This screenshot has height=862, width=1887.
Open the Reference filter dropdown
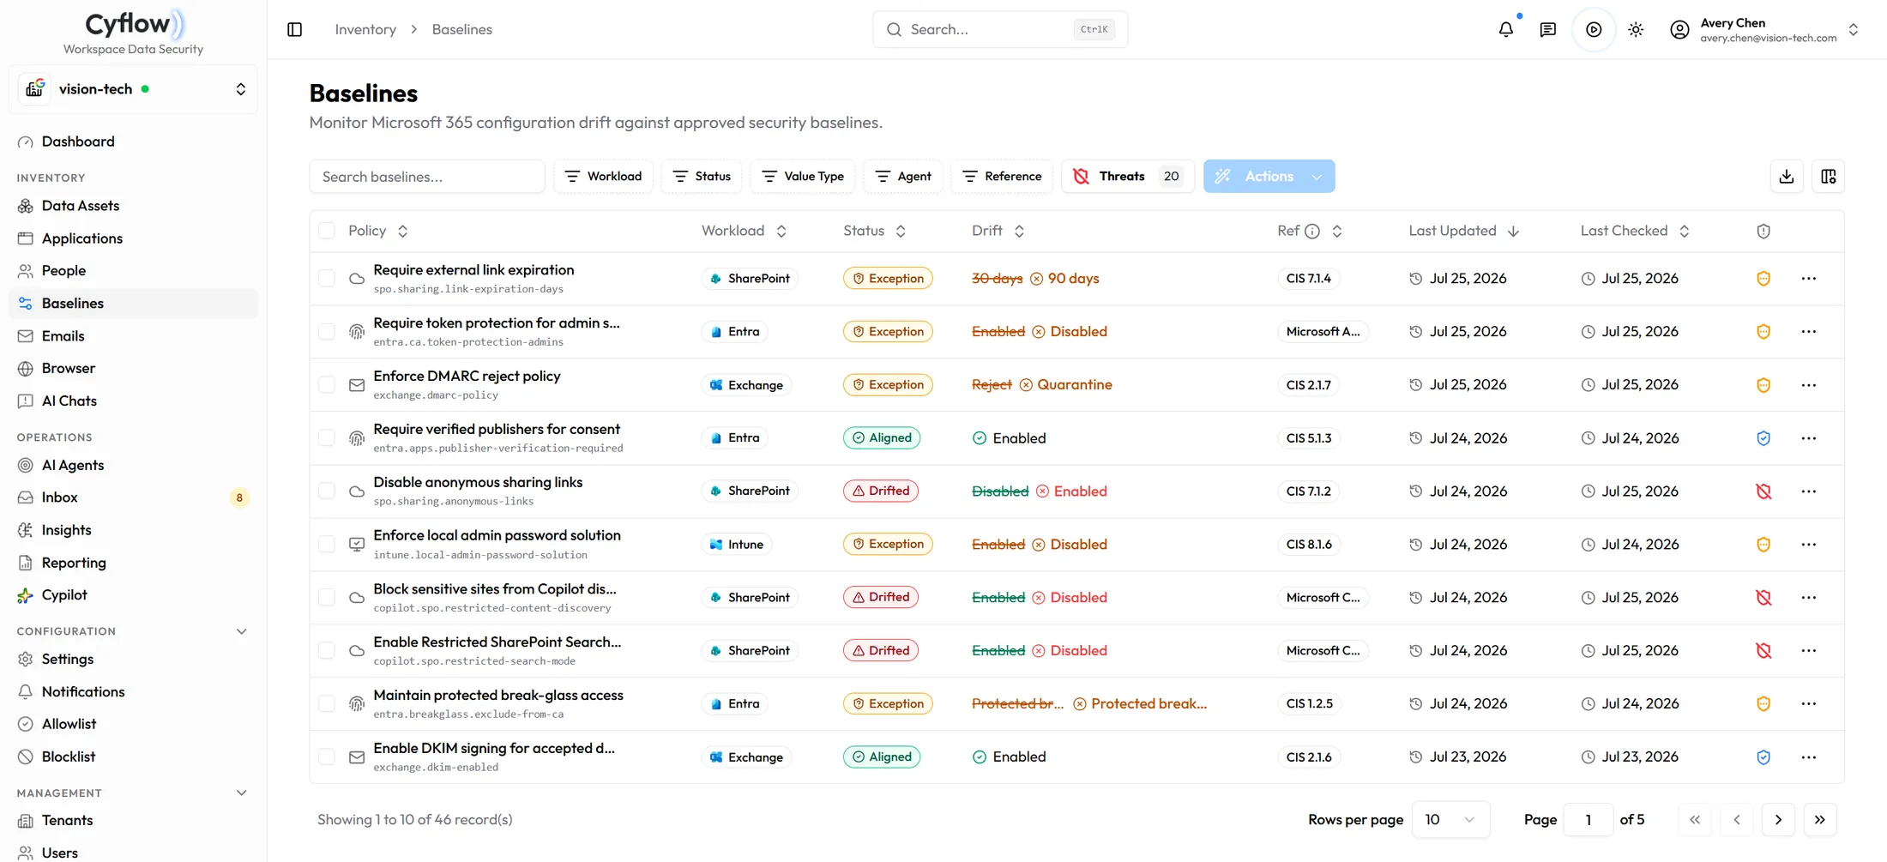coord(1002,176)
